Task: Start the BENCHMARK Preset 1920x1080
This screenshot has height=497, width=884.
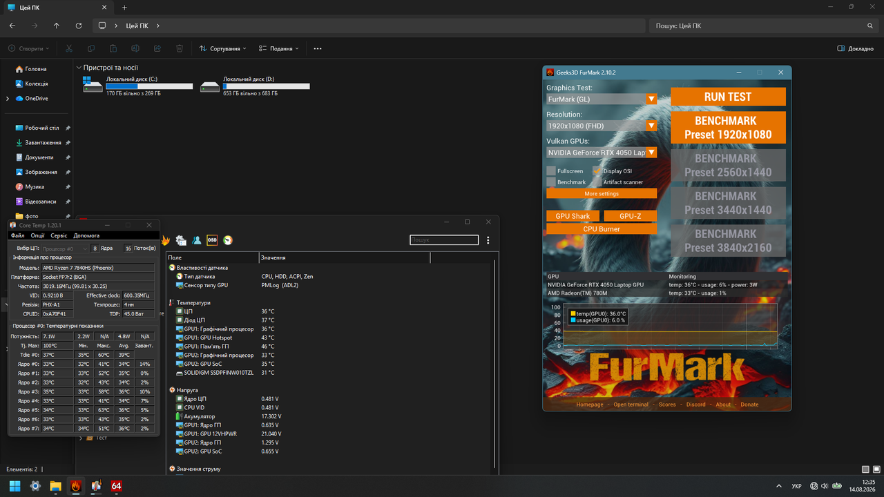Action: tap(728, 128)
